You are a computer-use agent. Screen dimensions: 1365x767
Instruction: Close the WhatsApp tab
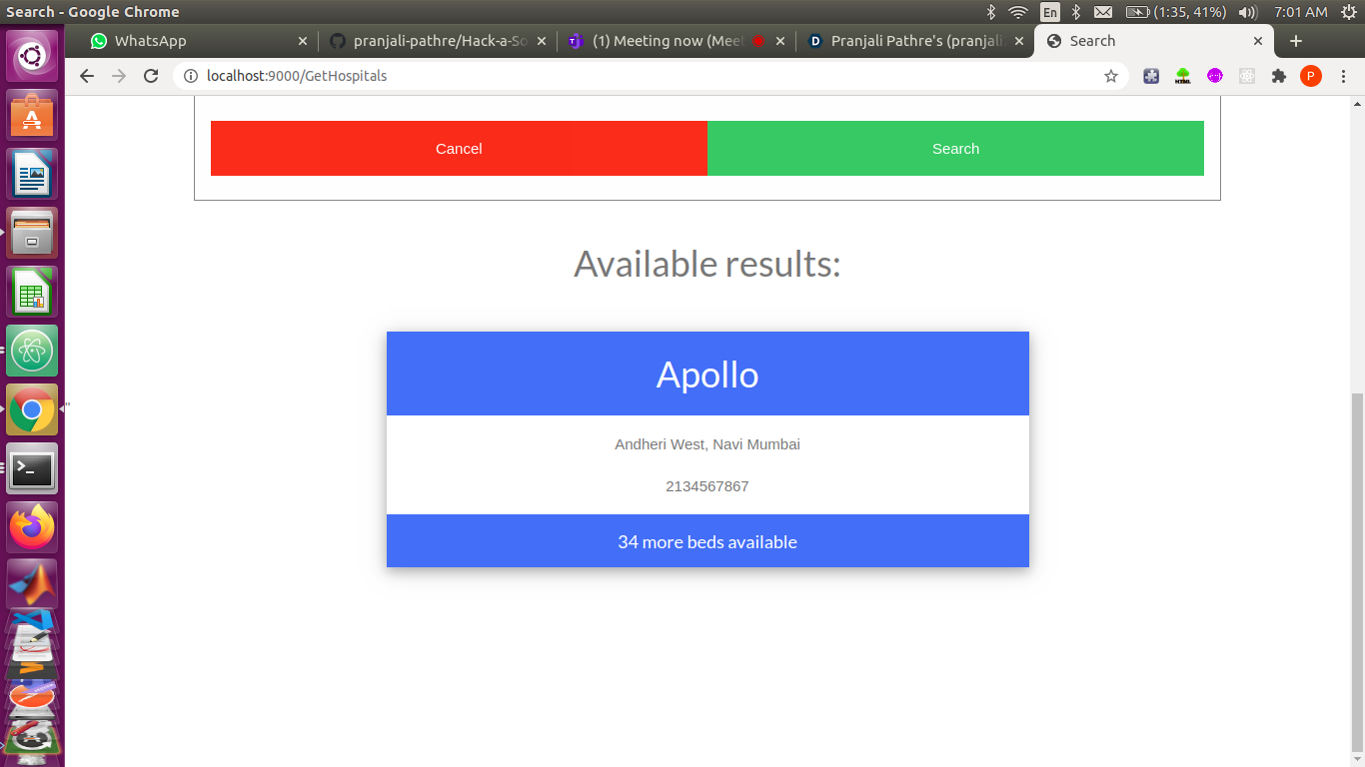click(x=303, y=41)
